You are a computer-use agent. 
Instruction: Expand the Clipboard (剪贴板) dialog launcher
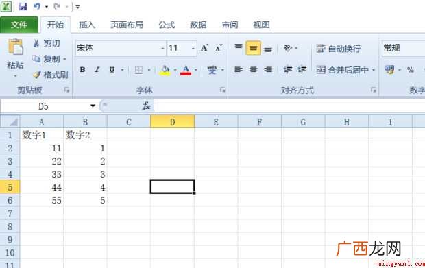tap(66, 90)
